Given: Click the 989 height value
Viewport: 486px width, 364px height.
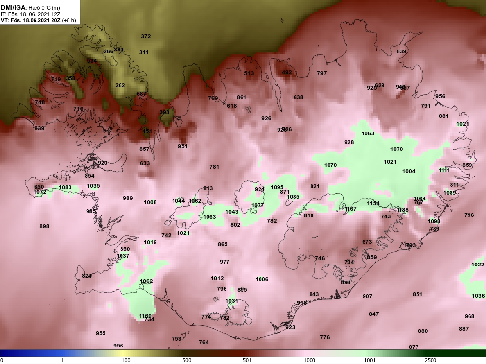Looking at the screenshot, I should click(128, 199).
